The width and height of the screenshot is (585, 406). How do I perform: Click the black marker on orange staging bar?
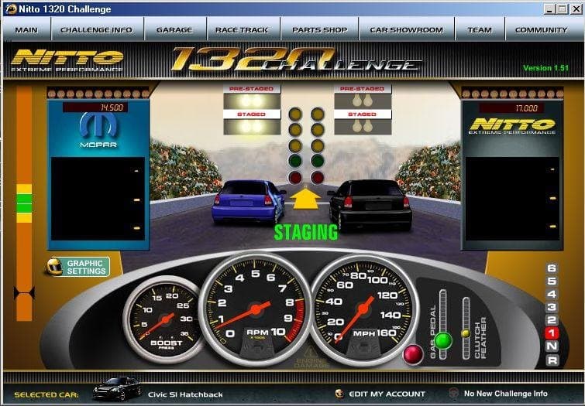click(x=24, y=293)
